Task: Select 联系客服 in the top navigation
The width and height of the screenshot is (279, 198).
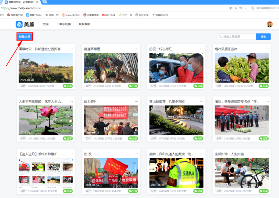Action: 84,24
